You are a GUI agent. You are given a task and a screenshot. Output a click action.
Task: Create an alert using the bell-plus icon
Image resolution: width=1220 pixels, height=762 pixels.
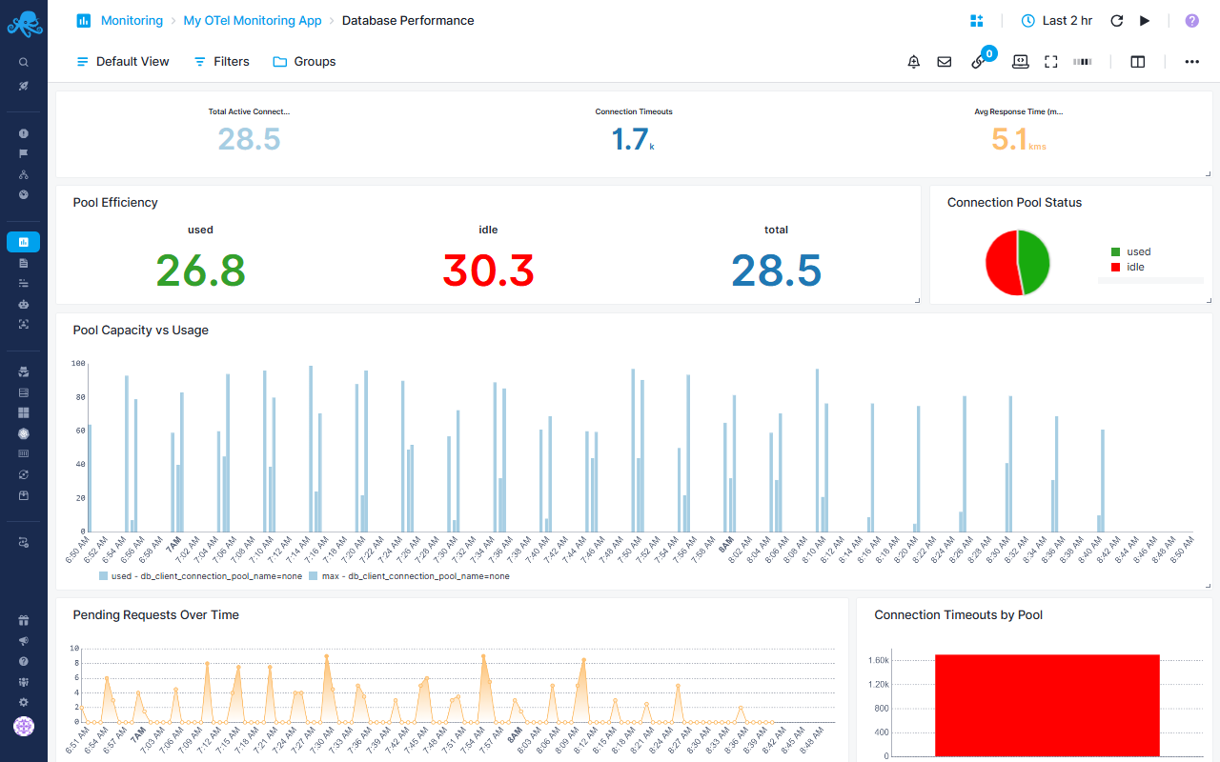913,61
